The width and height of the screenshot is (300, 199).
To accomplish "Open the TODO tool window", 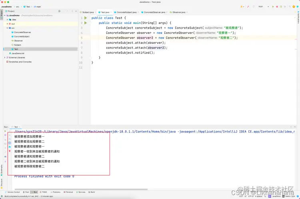I will pyautogui.click(x=44, y=192).
